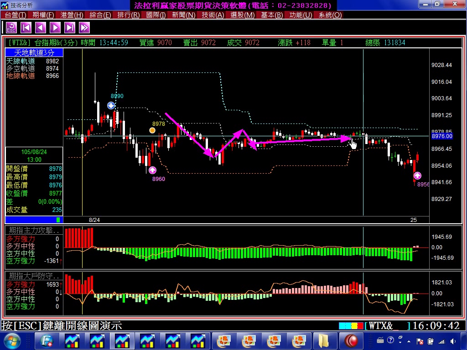This screenshot has height=350, width=467.
Task: Click the blue 8990 sell signal marker
Action: pyautogui.click(x=111, y=105)
